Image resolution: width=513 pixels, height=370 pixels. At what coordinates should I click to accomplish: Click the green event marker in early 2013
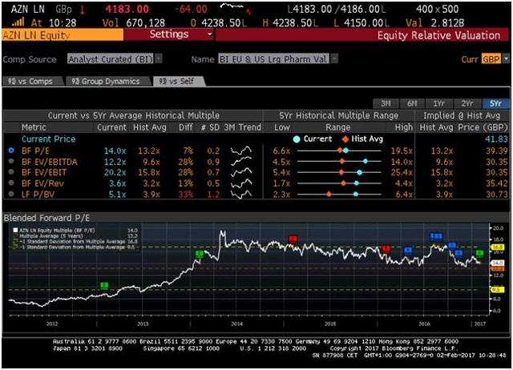point(104,286)
